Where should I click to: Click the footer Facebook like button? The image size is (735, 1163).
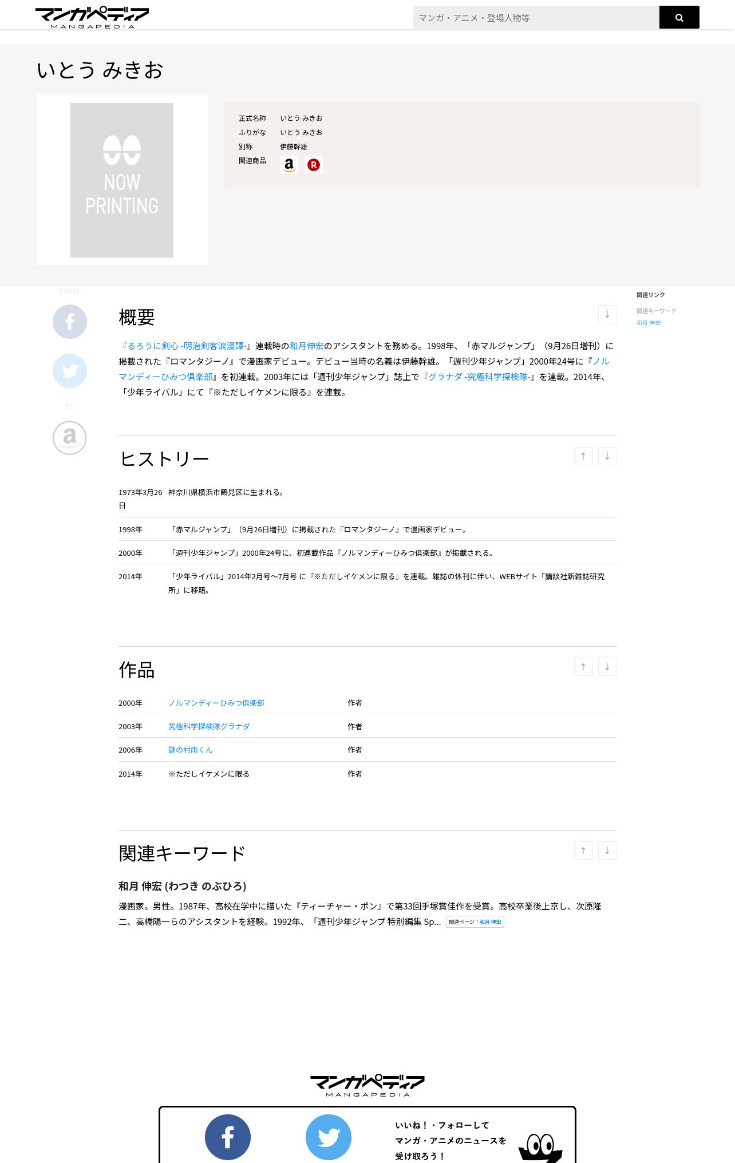(x=228, y=1137)
